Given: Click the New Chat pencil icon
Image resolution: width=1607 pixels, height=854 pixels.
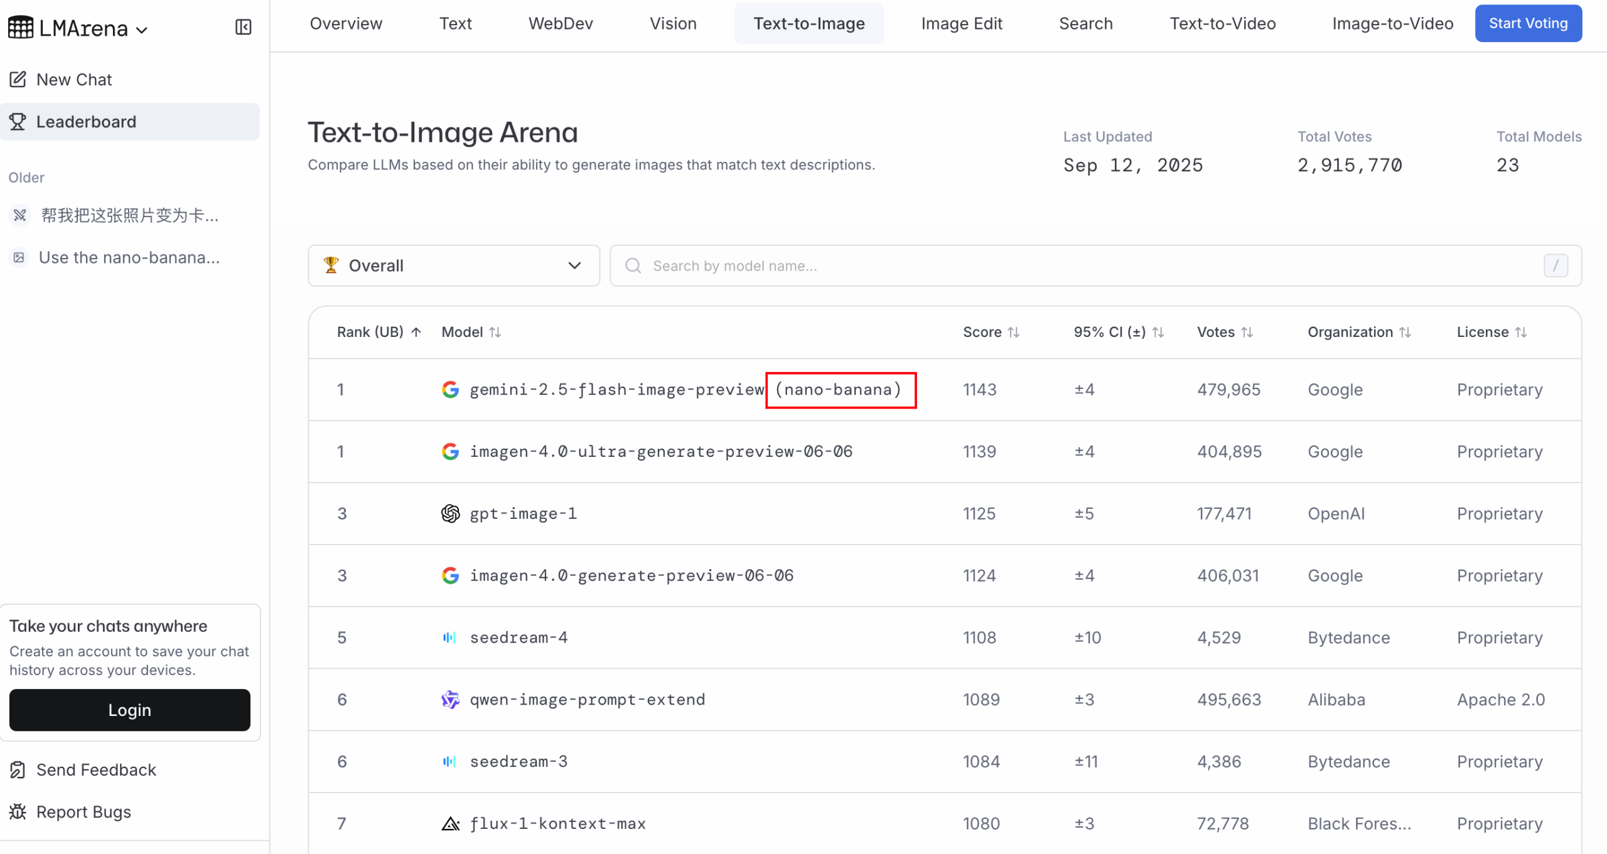Looking at the screenshot, I should click(18, 80).
